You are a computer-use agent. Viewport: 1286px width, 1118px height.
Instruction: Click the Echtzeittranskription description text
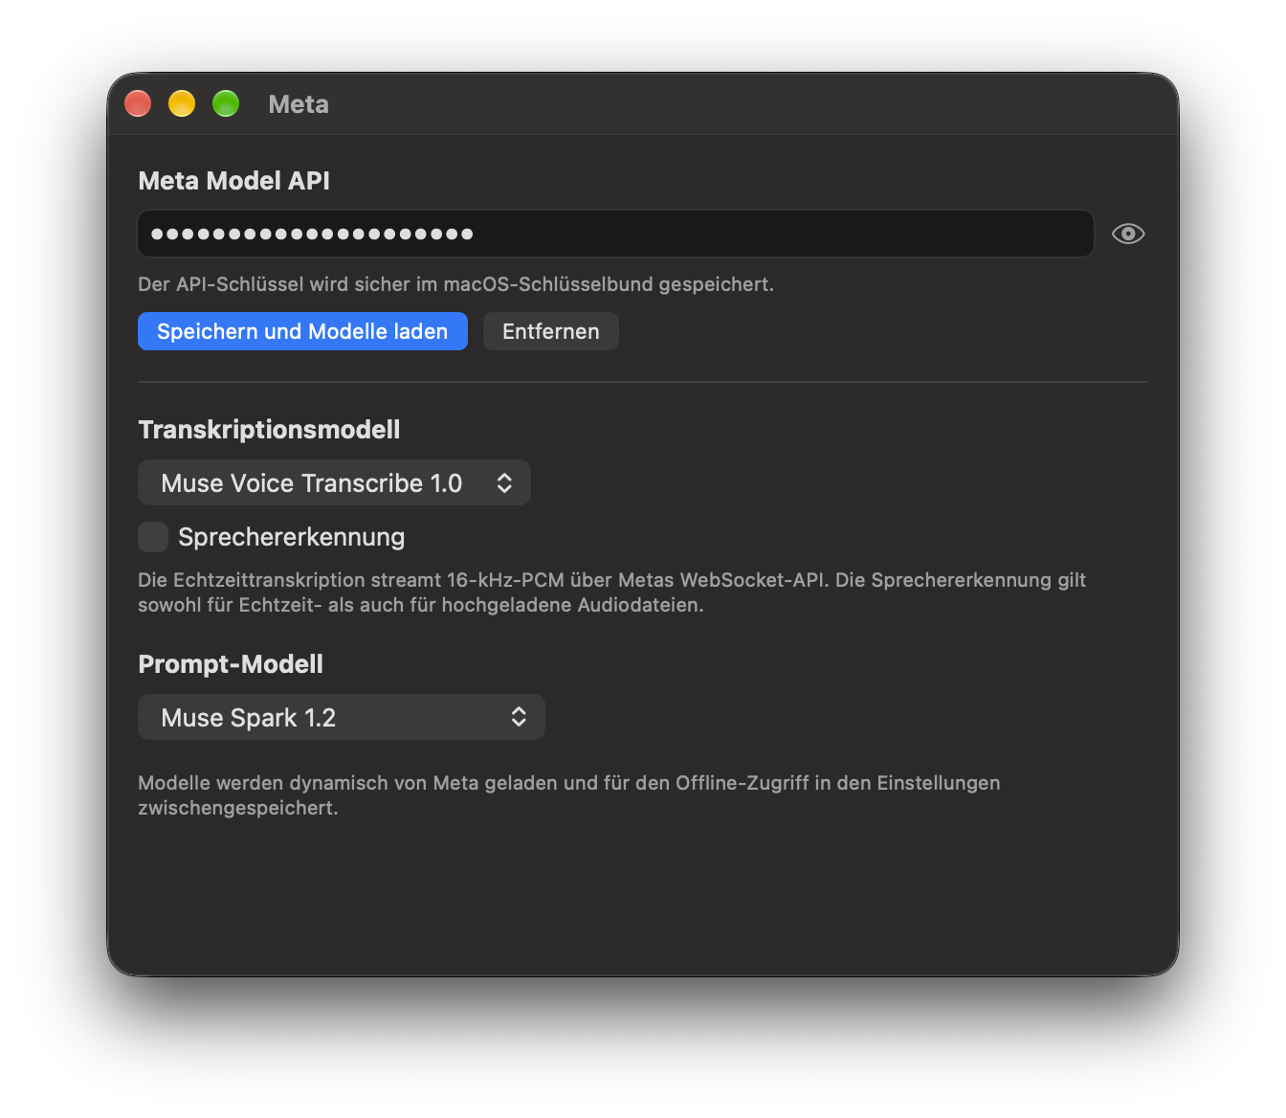[612, 593]
